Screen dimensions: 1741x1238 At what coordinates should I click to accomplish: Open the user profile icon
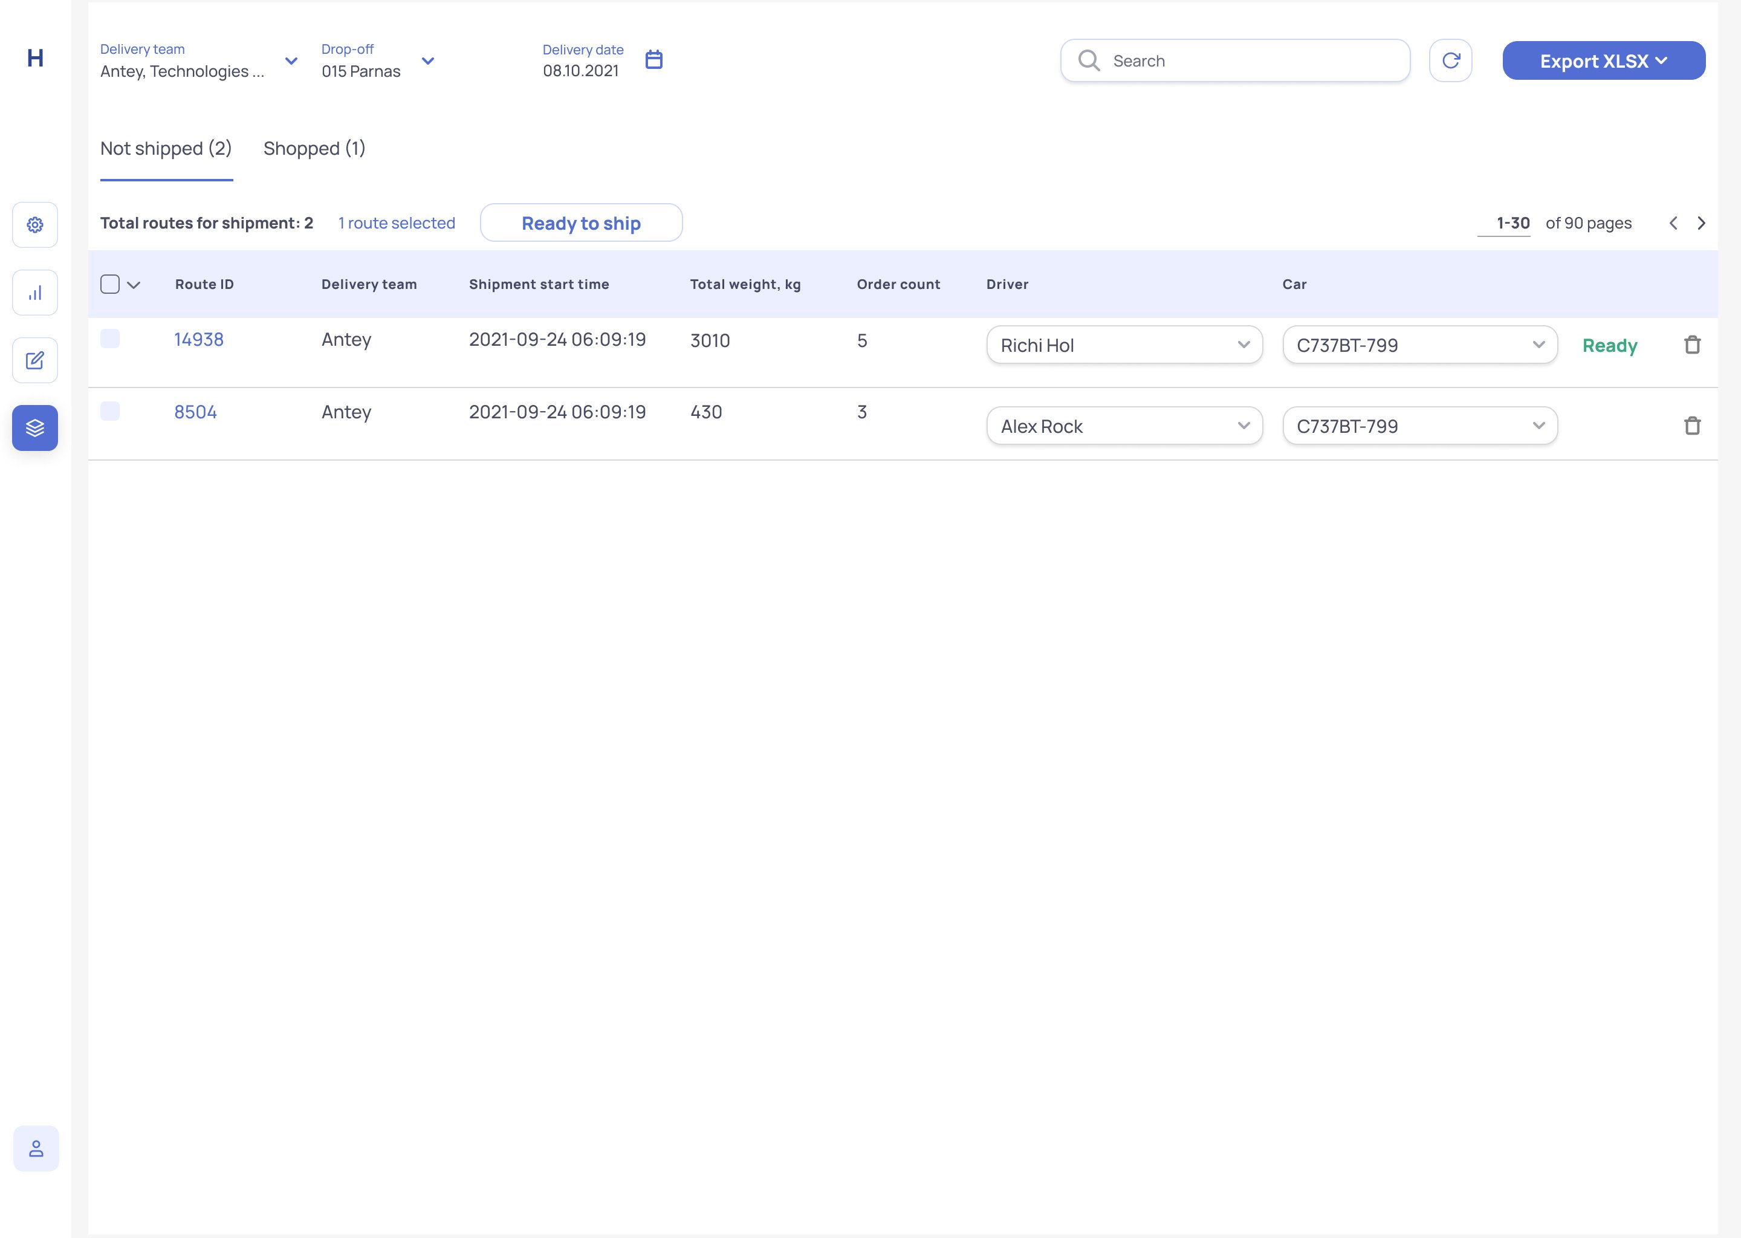pyautogui.click(x=36, y=1148)
